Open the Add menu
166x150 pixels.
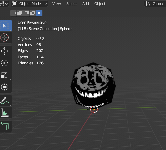[x=86, y=4]
